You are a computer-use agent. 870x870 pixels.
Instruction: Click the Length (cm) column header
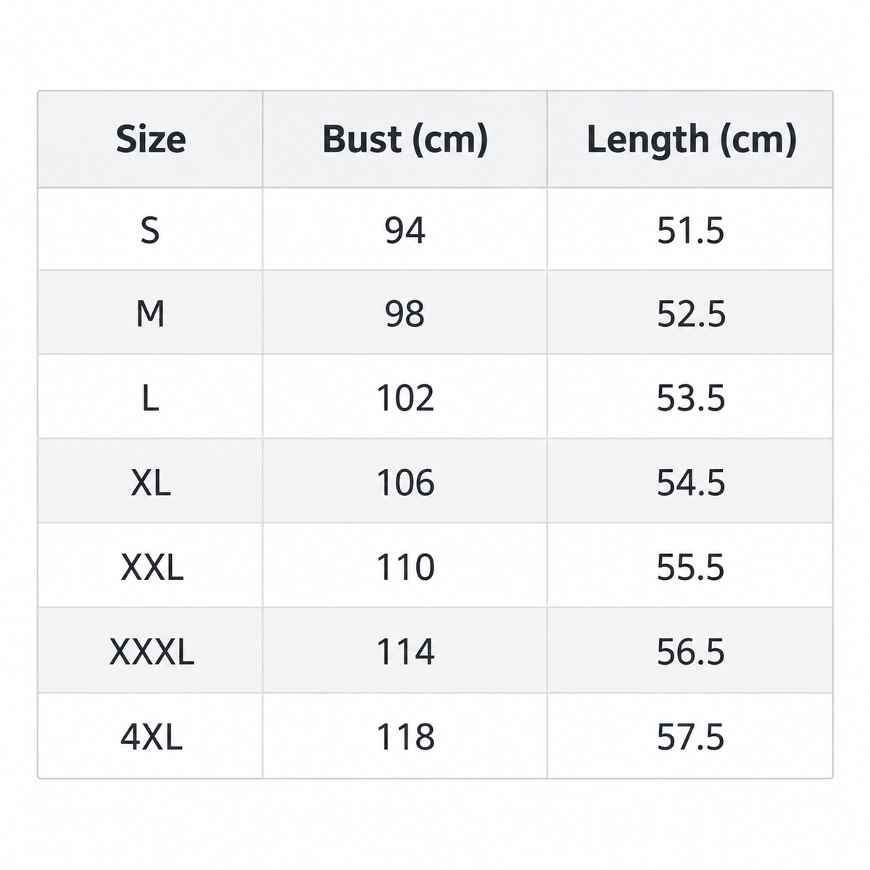tap(690, 139)
